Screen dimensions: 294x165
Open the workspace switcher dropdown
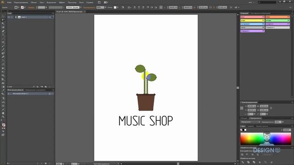[x=251, y=2]
